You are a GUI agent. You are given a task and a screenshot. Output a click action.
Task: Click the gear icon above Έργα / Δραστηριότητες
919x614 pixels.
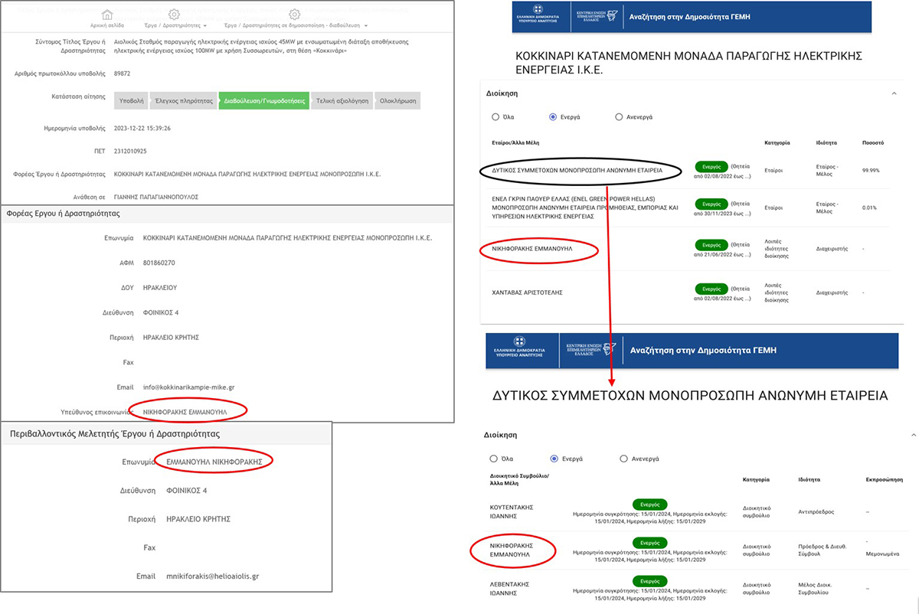[174, 15]
